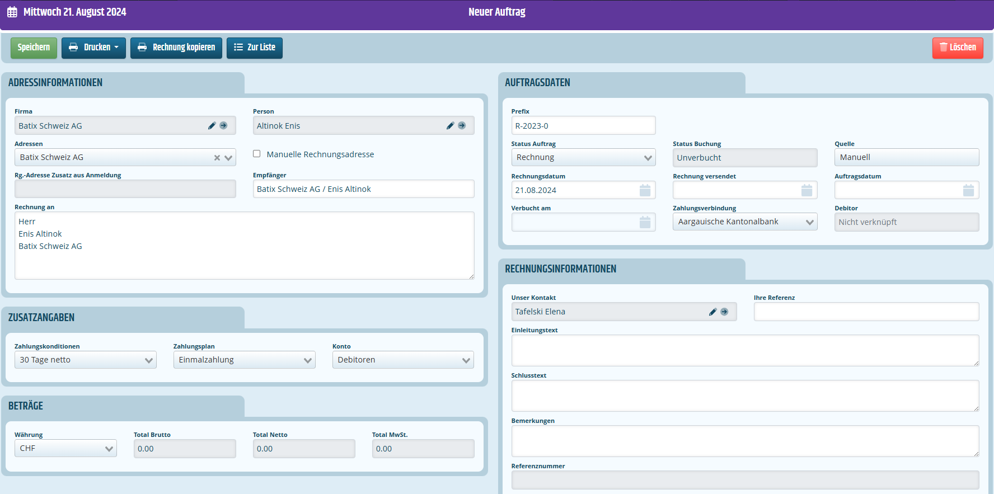The image size is (994, 494).
Task: Edit Person Altinok Enis with pencil icon
Action: (450, 126)
